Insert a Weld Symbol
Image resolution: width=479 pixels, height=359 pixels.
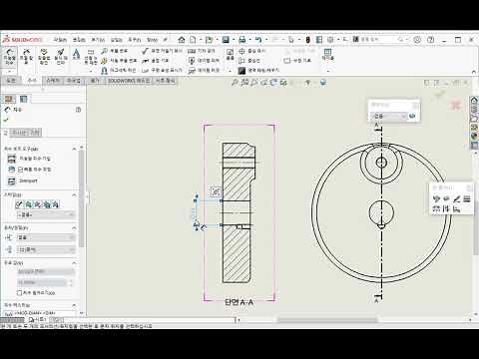coord(156,61)
